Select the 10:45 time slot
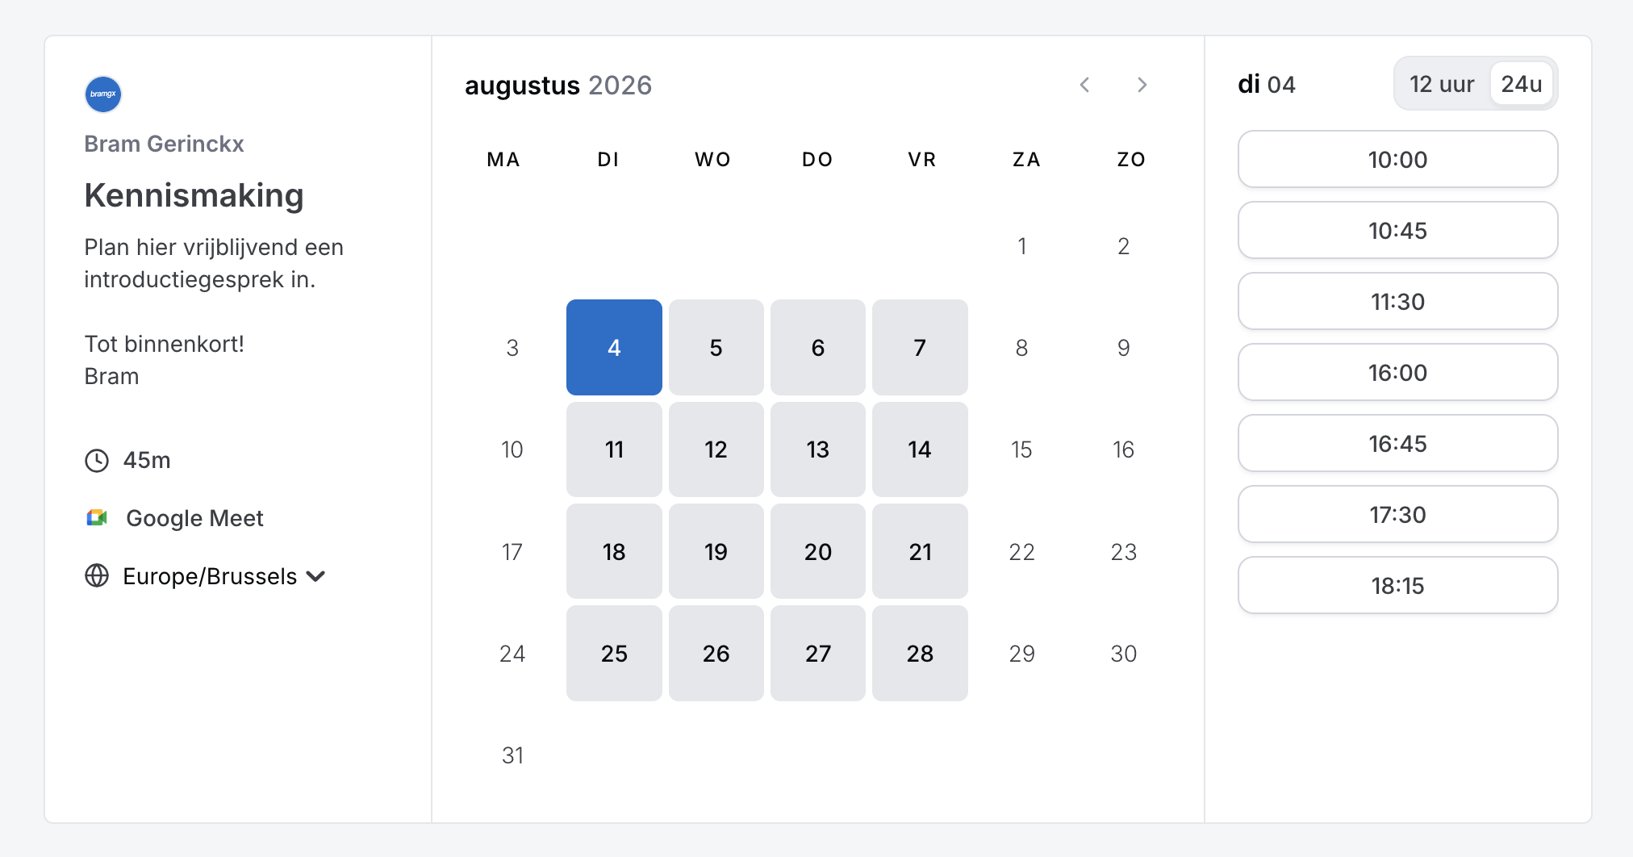 pos(1397,230)
